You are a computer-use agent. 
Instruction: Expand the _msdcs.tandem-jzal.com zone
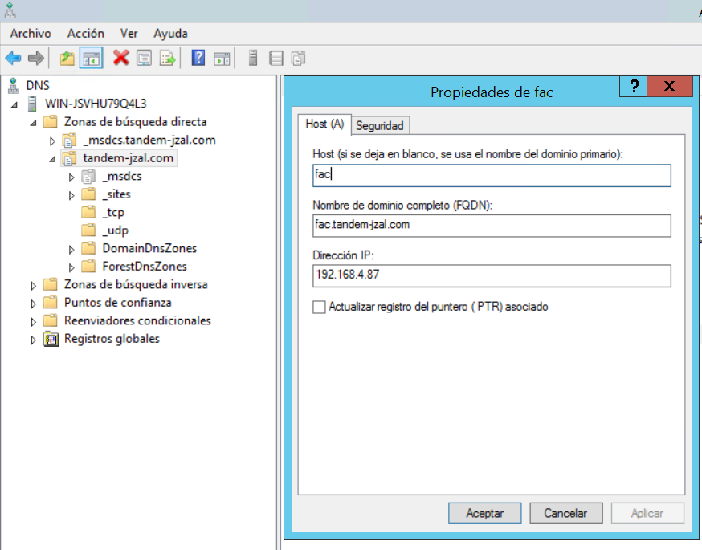[52, 141]
